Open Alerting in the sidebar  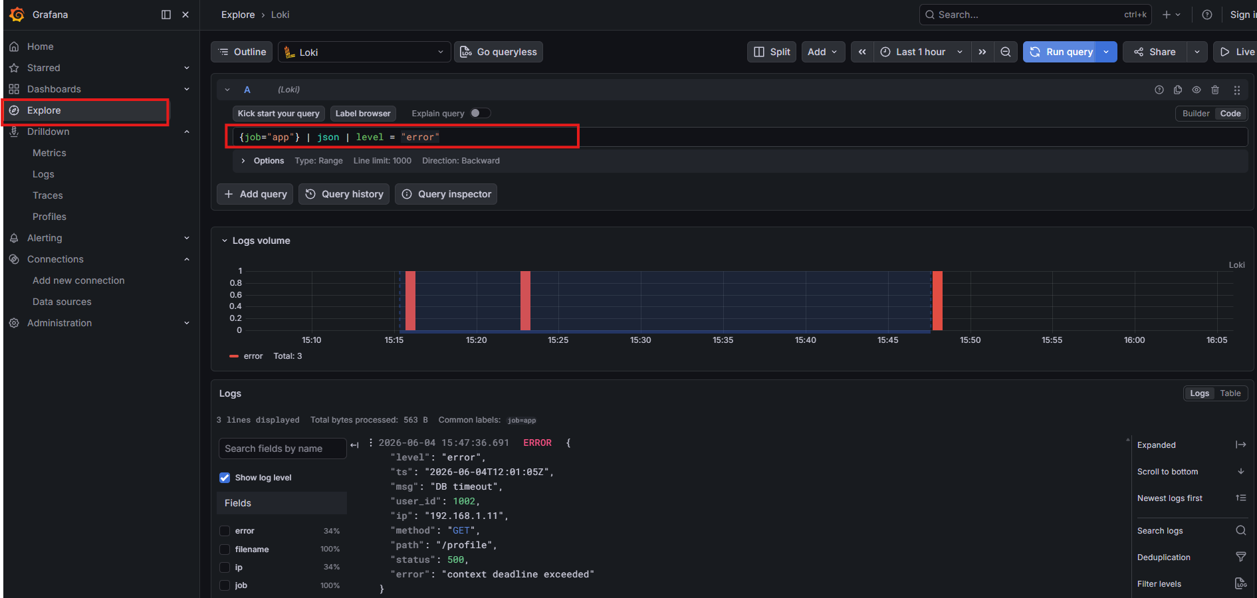click(45, 238)
